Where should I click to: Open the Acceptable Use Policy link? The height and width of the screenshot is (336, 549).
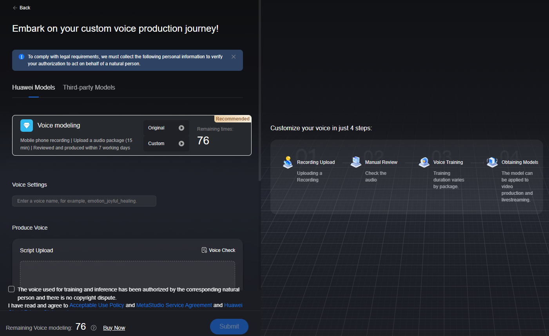[x=97, y=305]
